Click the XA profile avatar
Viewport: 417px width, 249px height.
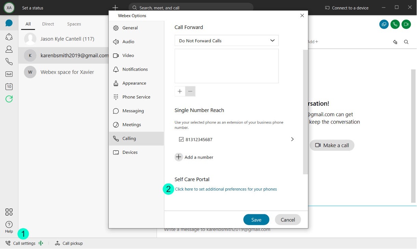[9, 8]
